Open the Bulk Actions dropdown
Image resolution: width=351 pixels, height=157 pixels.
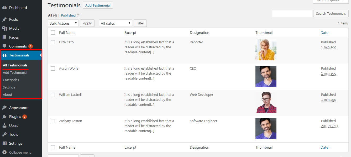(63, 23)
